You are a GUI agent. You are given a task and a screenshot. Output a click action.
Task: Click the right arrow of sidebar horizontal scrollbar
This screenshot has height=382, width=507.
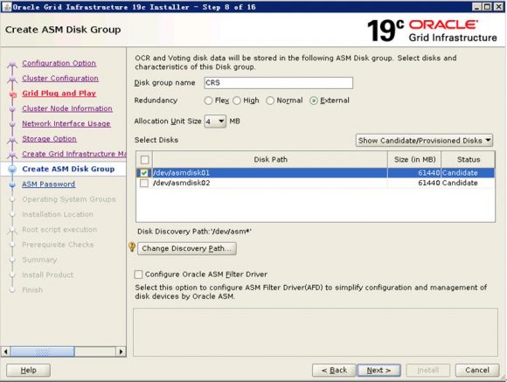point(121,351)
